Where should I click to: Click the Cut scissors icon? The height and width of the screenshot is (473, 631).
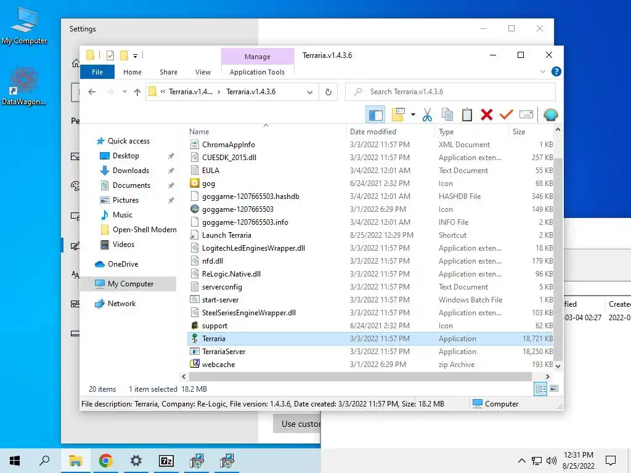(428, 115)
